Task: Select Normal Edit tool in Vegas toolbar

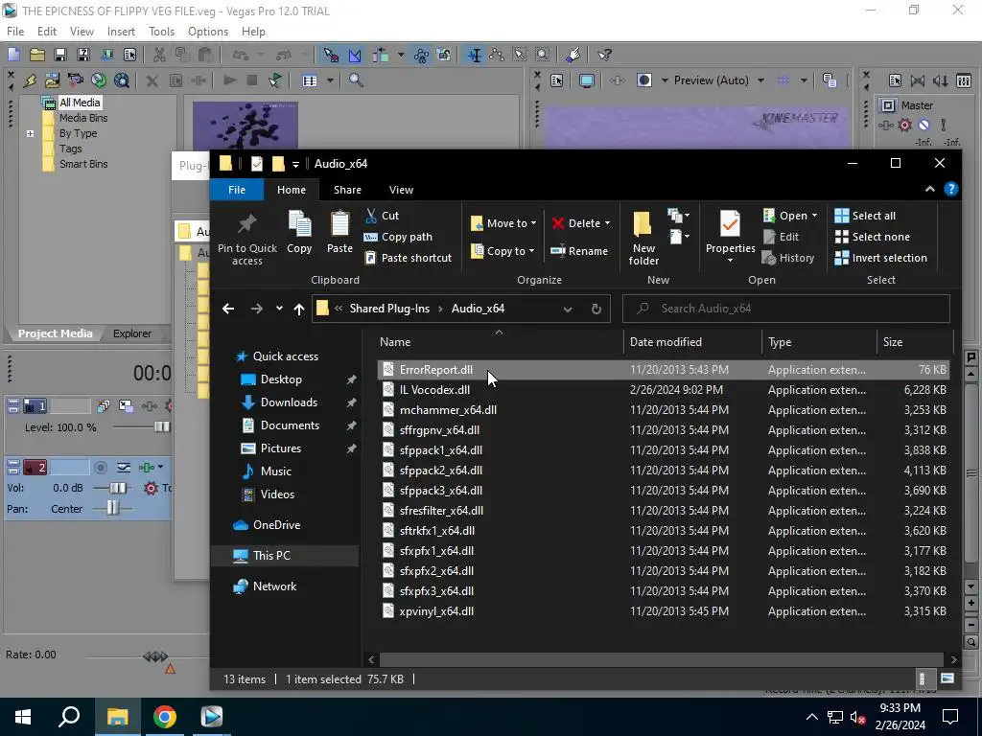Action: 475,55
